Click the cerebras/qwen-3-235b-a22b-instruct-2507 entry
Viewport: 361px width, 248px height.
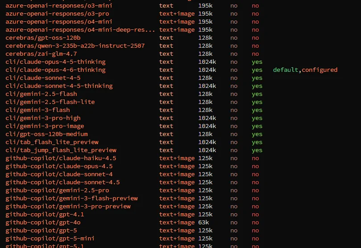pyautogui.click(x=75, y=46)
